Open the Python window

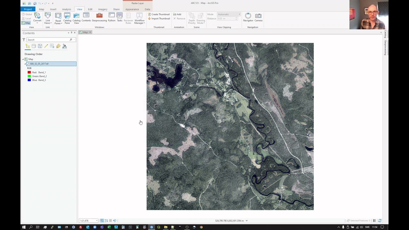[112, 18]
